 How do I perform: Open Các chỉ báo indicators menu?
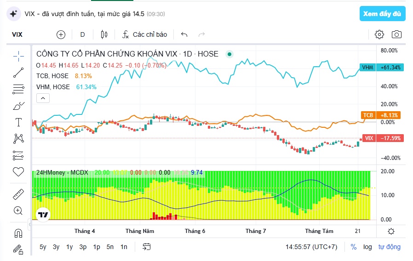[144, 34]
